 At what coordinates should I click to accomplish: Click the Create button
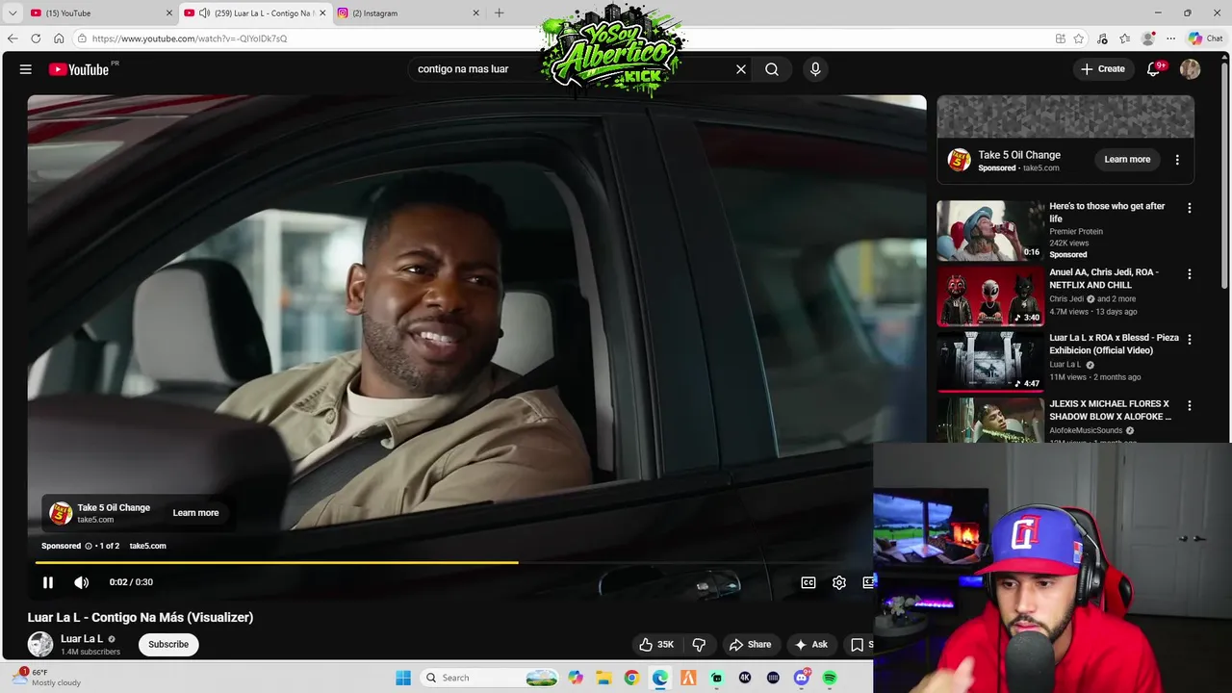point(1102,69)
